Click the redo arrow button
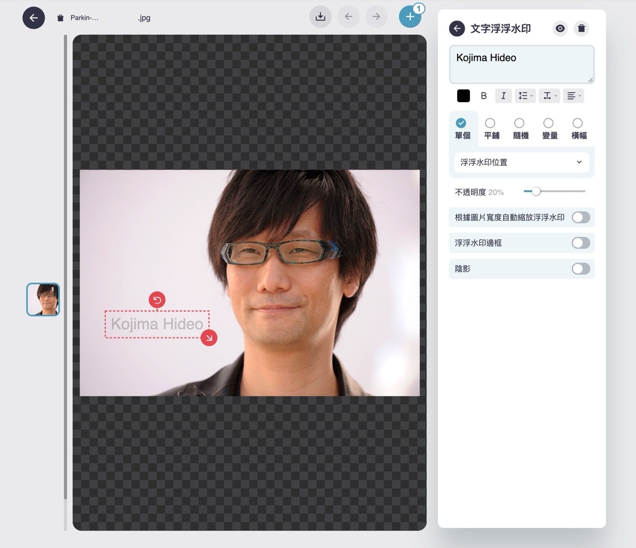This screenshot has height=548, width=636. (376, 17)
